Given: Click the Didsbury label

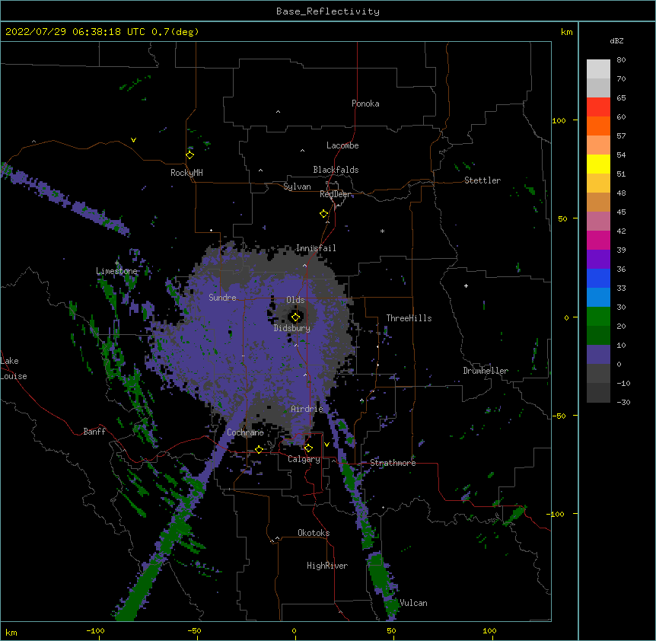Looking at the screenshot, I should pos(292,328).
